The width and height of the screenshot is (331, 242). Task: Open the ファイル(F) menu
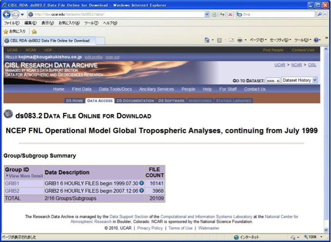[x=12, y=23]
